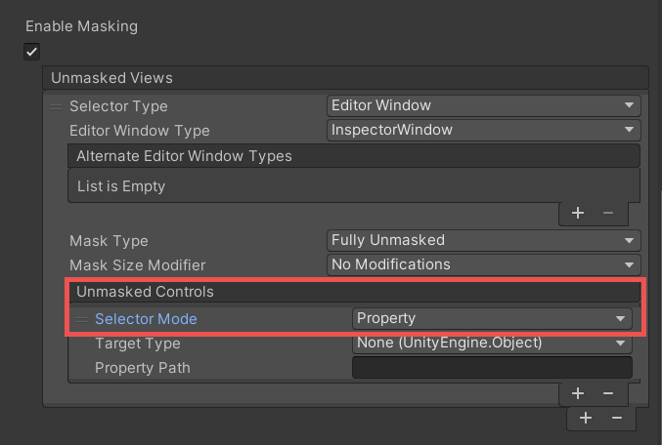Change Selector Mode from Property
Screen dimensions: 662x445
pyautogui.click(x=491, y=318)
